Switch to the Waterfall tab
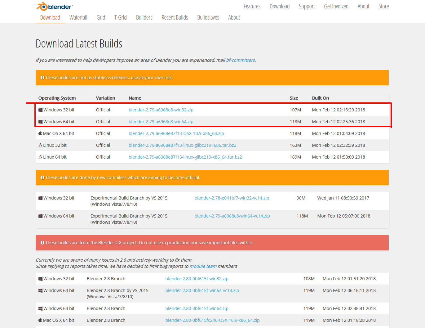Viewport: 425px width, 328px height. pos(78,17)
